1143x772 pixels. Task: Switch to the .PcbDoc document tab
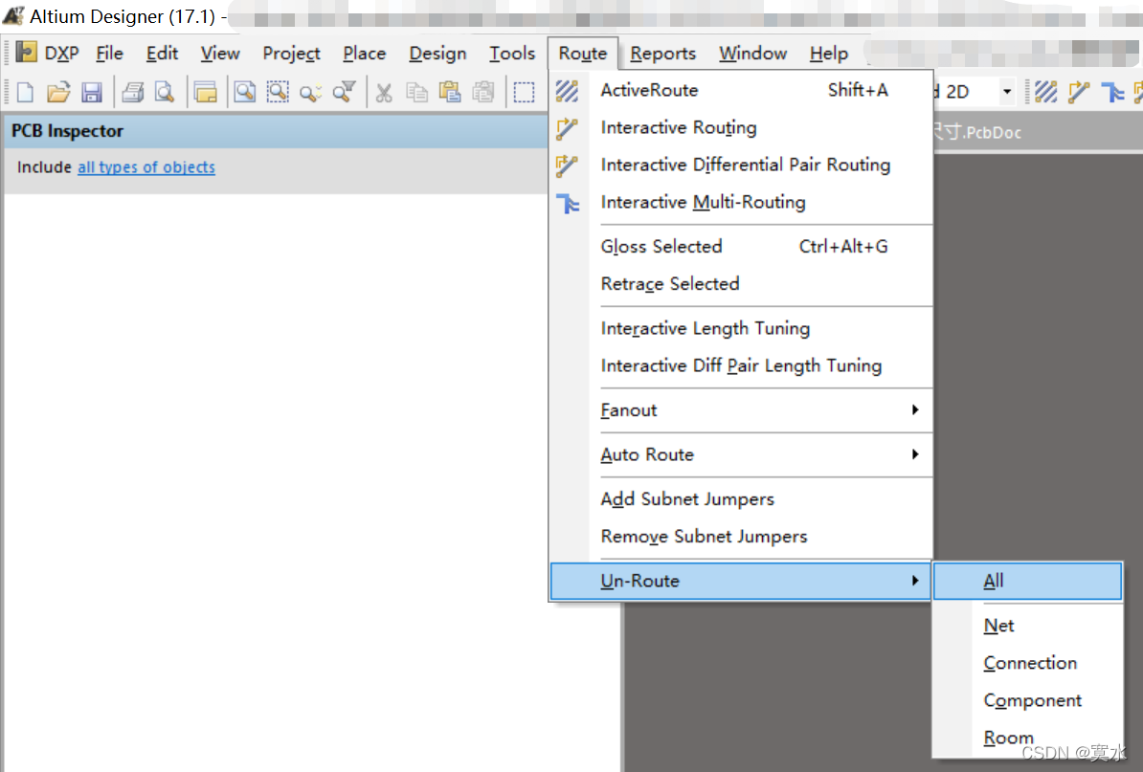976,133
